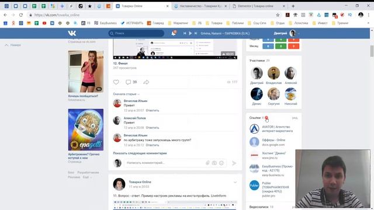Go back using Chrome's back arrow
This screenshot has width=374, height=210.
[x=5, y=15]
